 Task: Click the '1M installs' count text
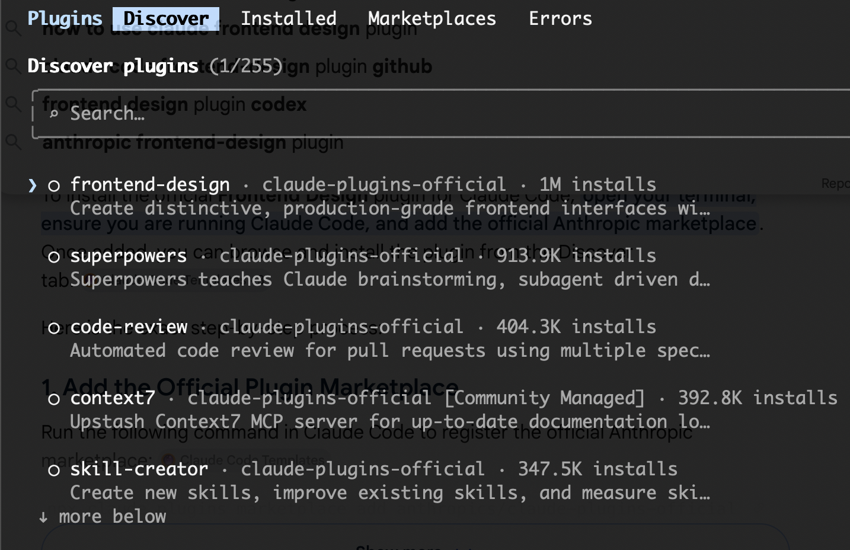pos(598,184)
